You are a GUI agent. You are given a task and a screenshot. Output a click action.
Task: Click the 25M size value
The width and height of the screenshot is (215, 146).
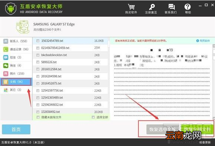tap(97, 48)
